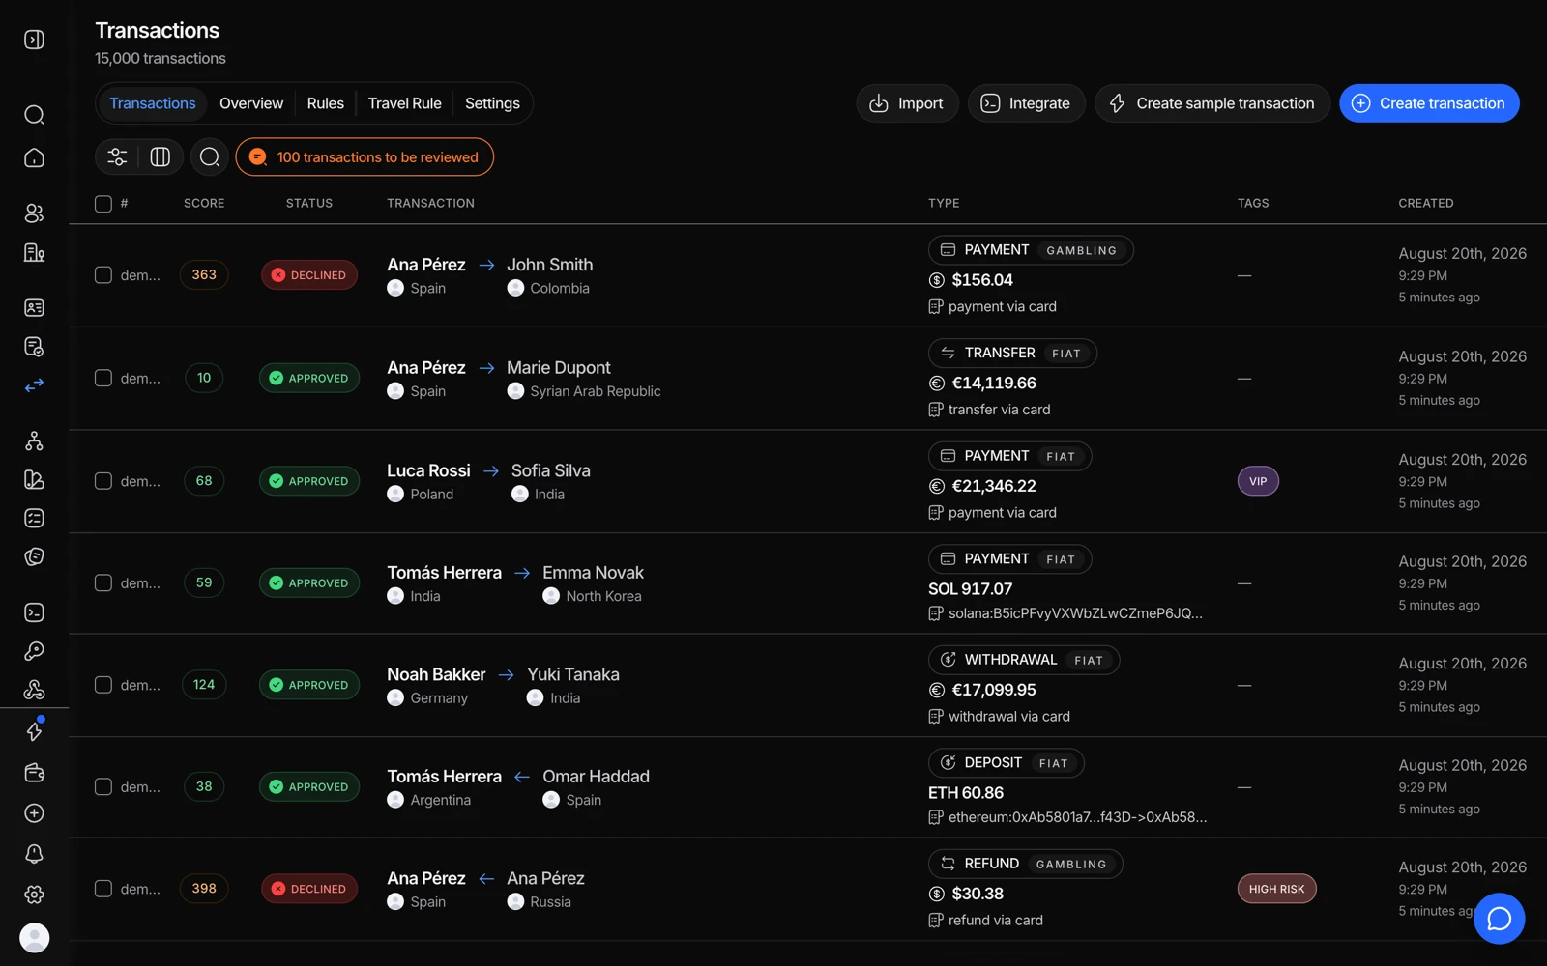This screenshot has height=966, width=1547.
Task: Open the columns layout icon above table
Action: point(161,156)
